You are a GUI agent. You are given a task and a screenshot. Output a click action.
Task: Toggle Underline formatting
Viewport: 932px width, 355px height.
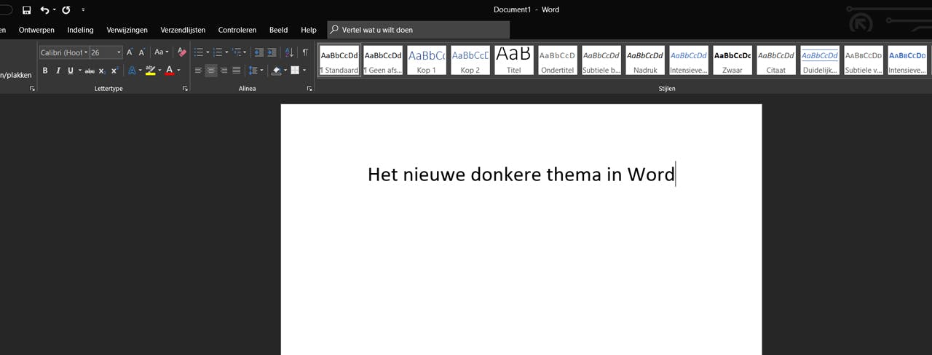pos(70,71)
